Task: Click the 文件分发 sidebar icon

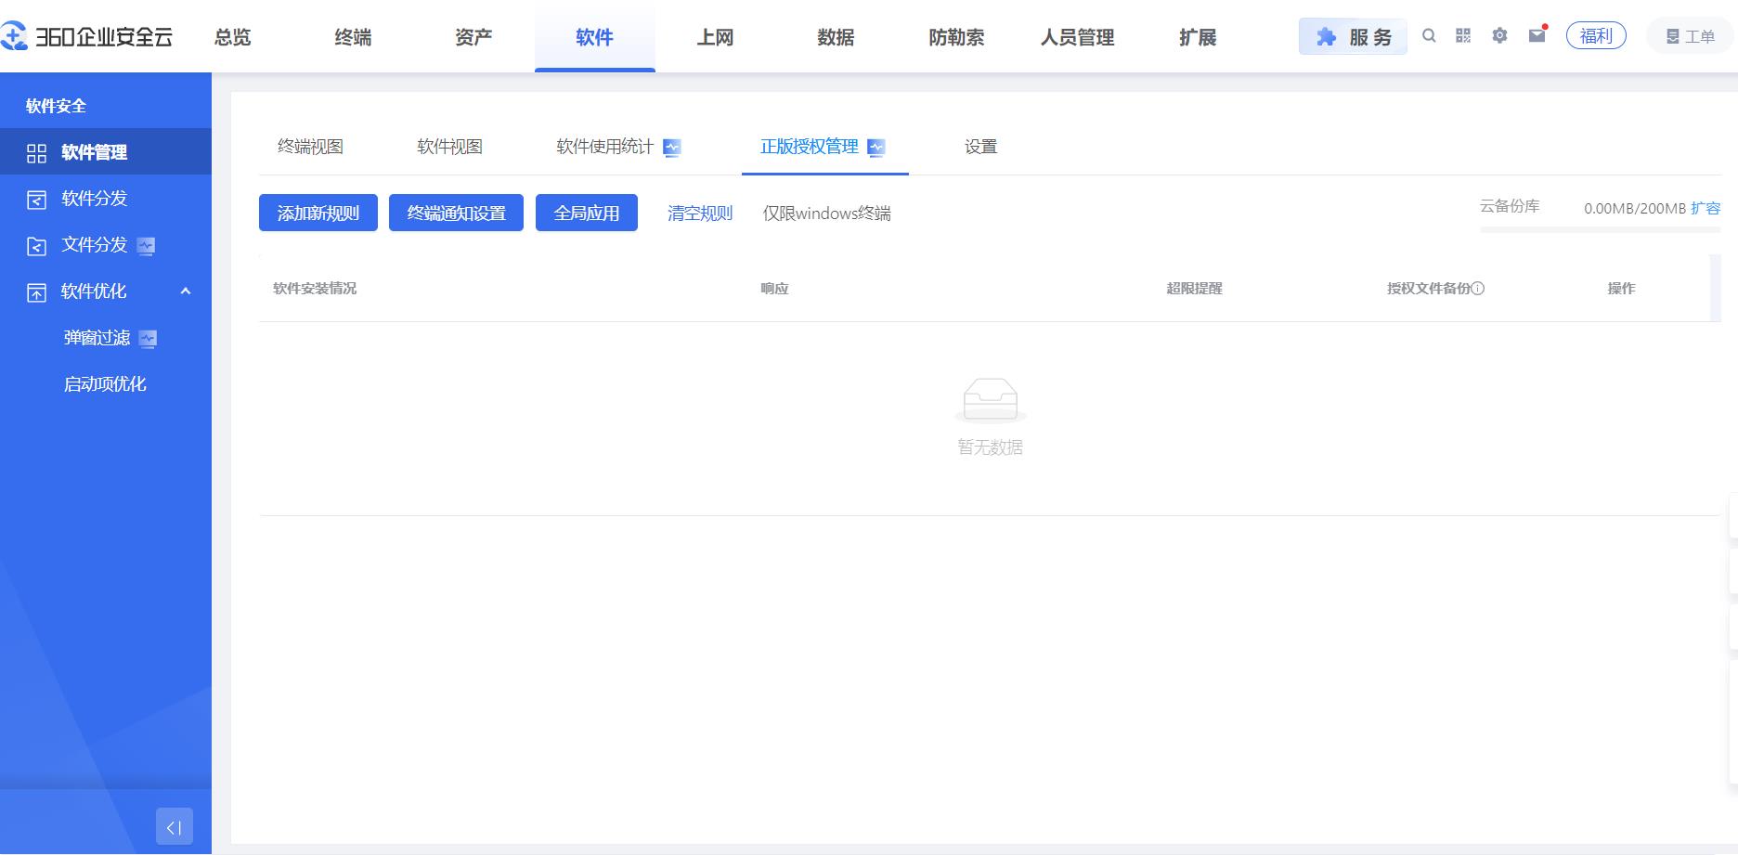Action: click(x=36, y=246)
